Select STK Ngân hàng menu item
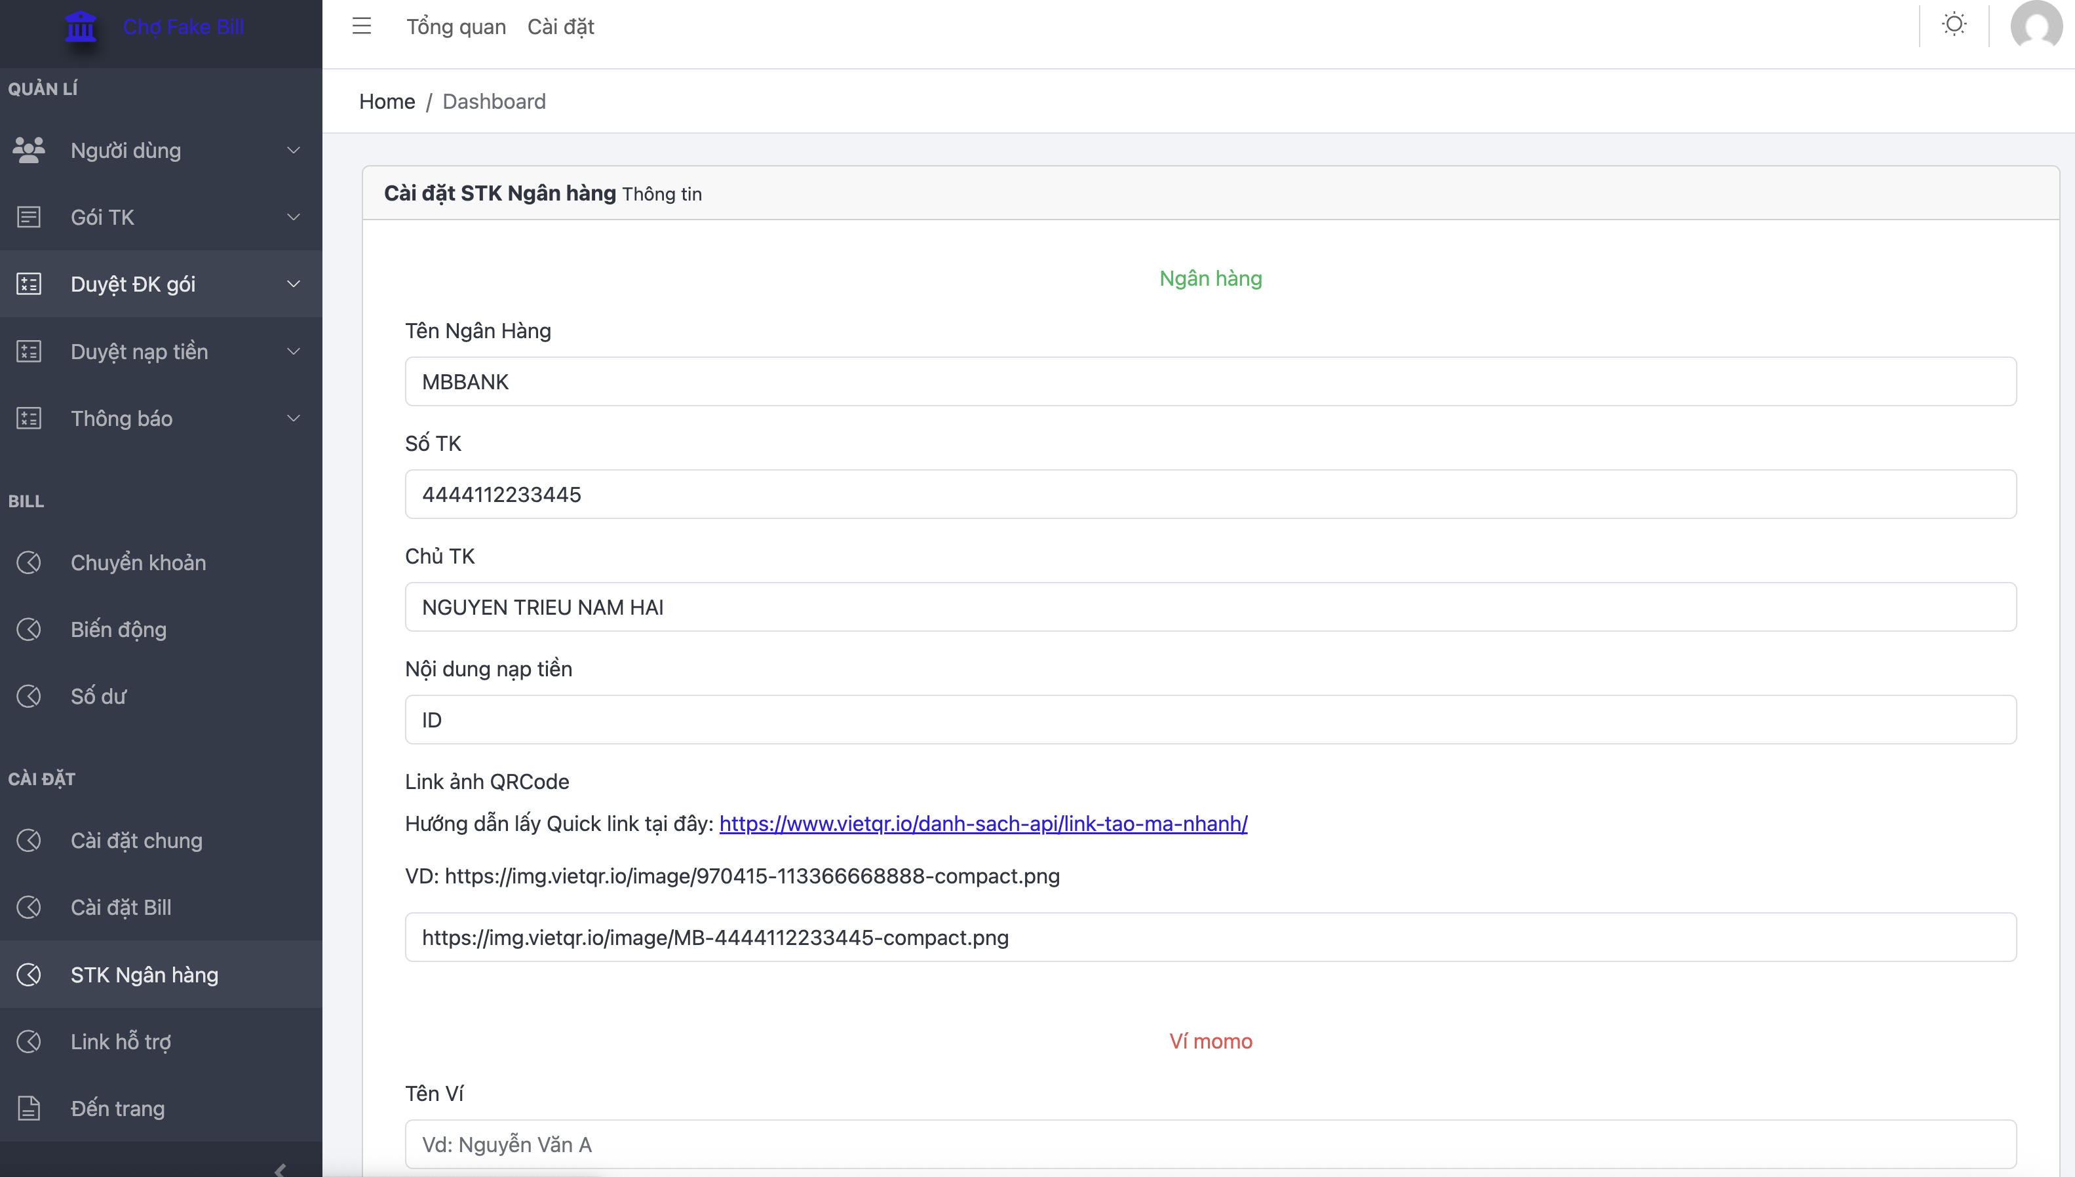 tap(161, 975)
